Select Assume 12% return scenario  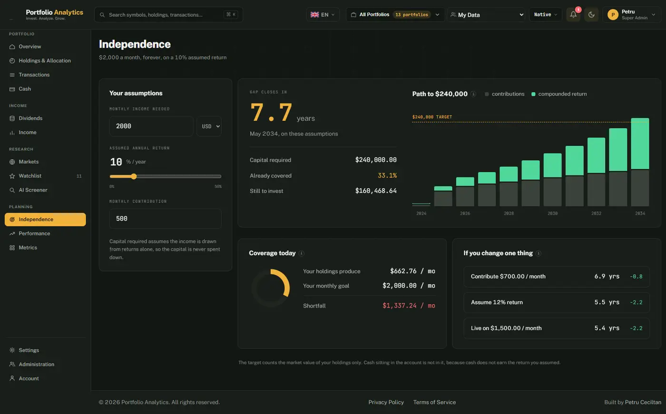click(x=557, y=302)
